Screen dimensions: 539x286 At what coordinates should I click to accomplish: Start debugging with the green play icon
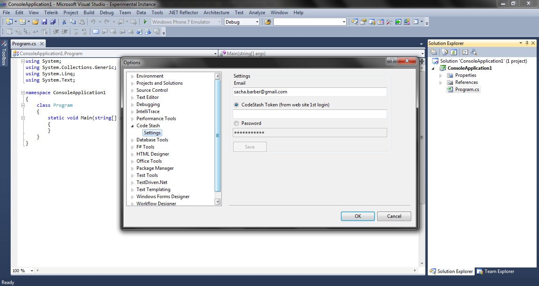tap(145, 22)
